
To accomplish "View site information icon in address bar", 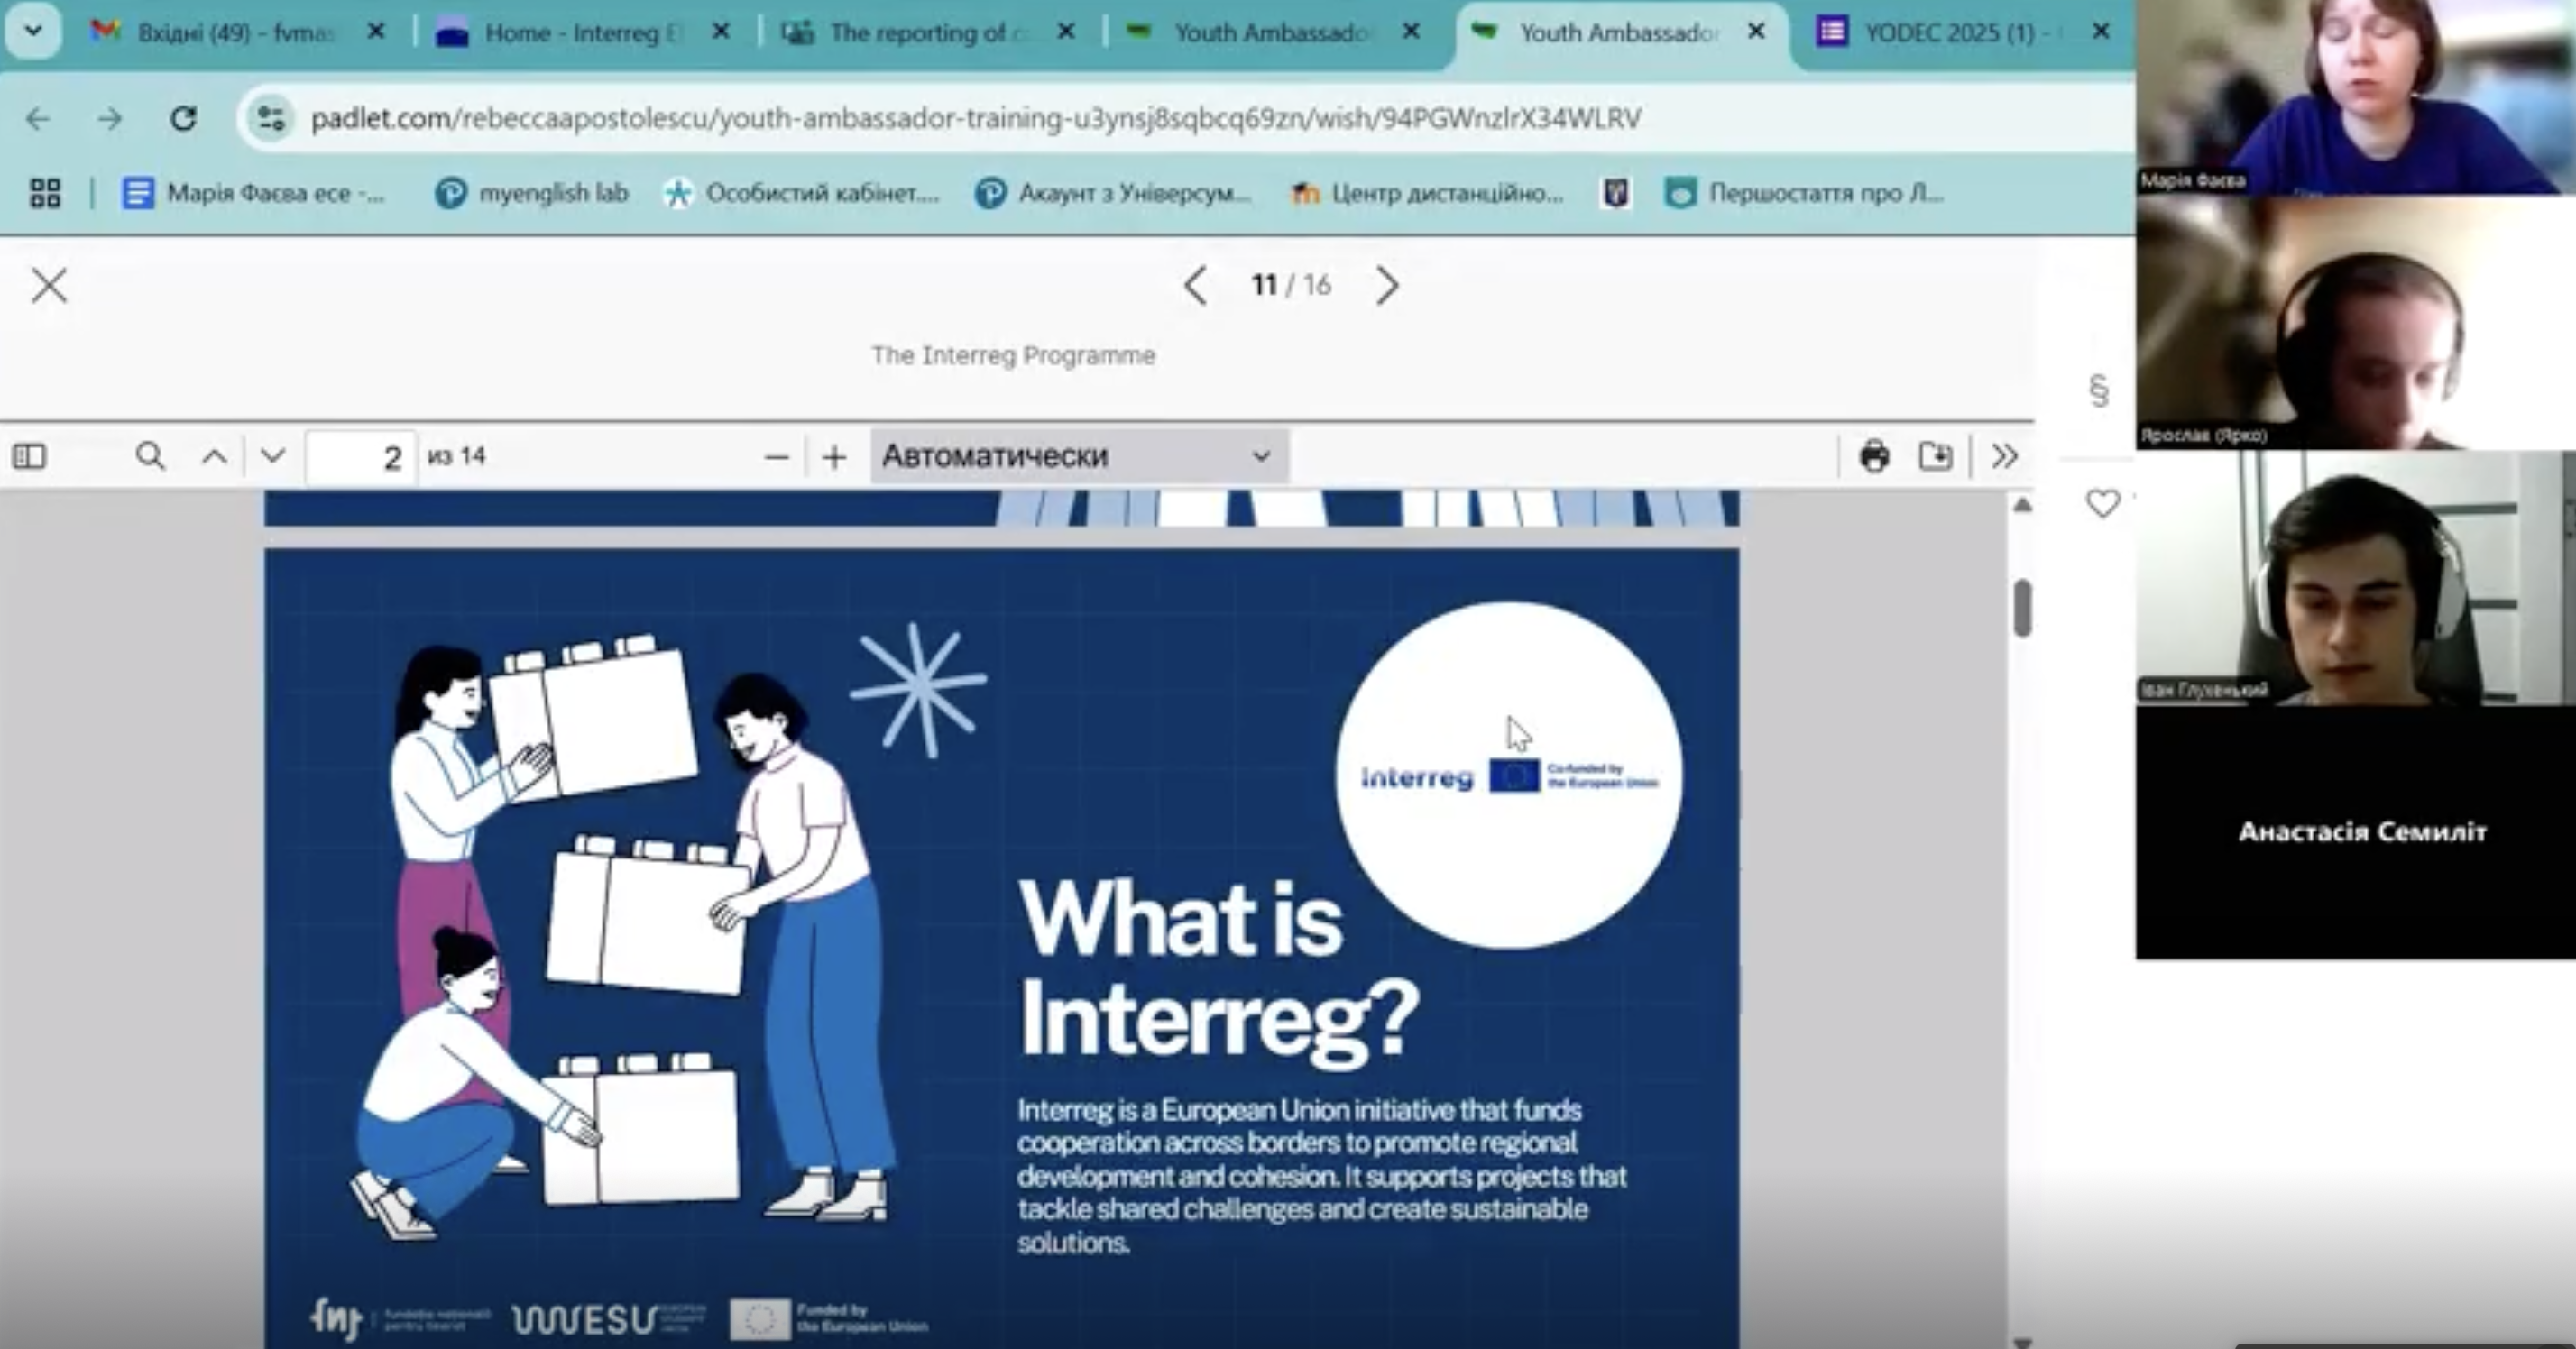I will point(271,118).
